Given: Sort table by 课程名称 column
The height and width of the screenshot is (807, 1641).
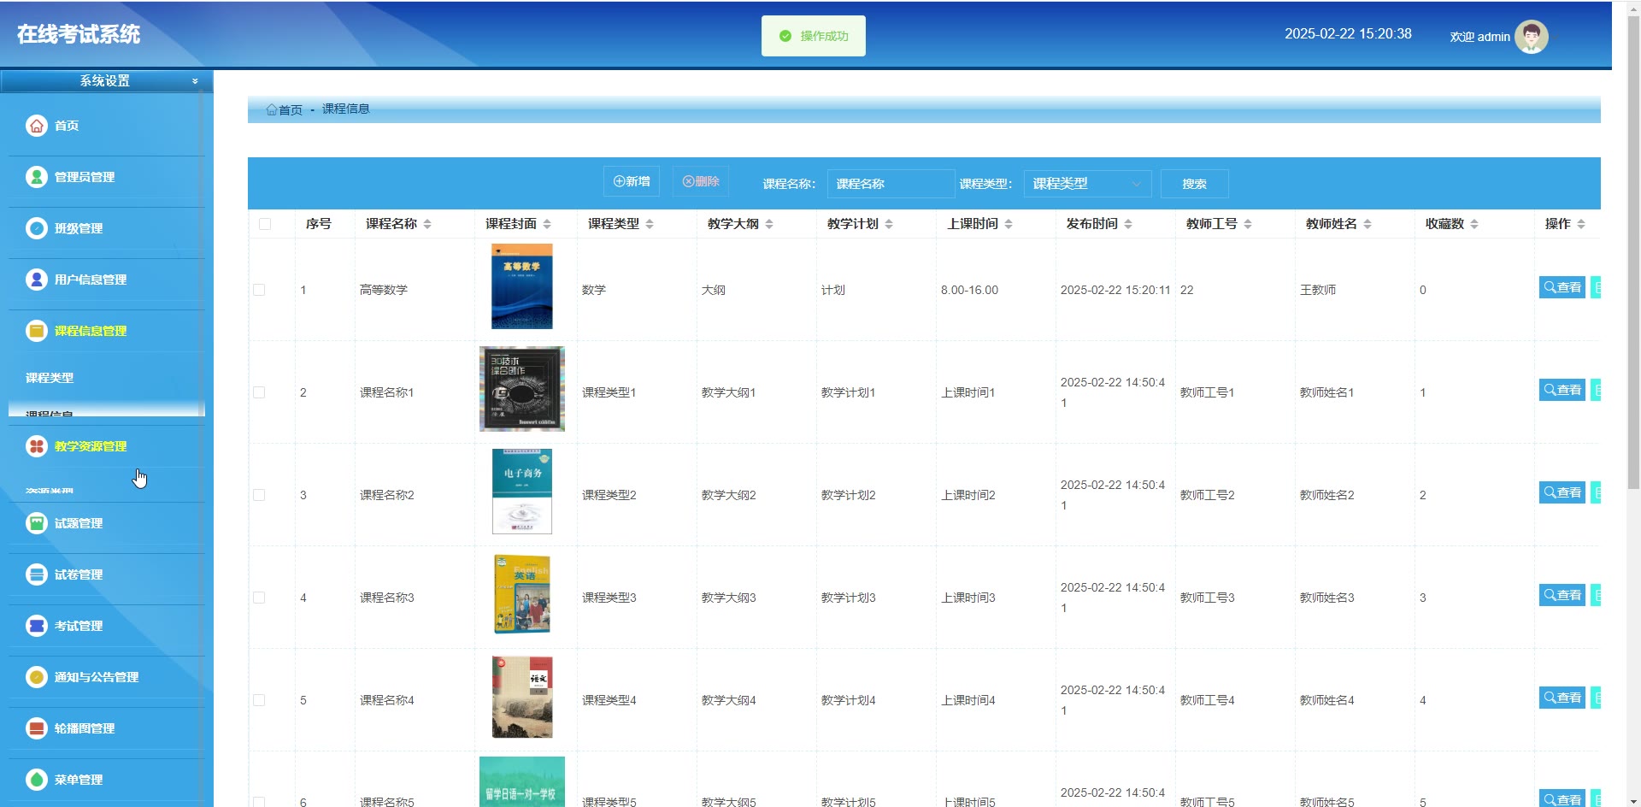Looking at the screenshot, I should [x=426, y=224].
